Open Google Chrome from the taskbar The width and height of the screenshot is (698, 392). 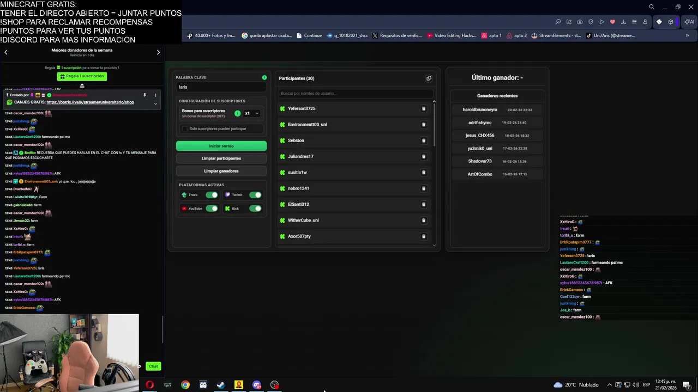(x=185, y=385)
